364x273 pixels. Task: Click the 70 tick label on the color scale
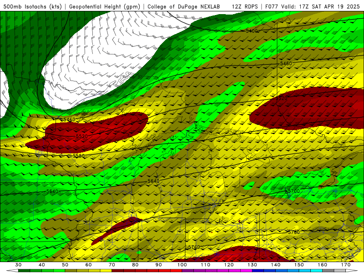(x=111, y=265)
